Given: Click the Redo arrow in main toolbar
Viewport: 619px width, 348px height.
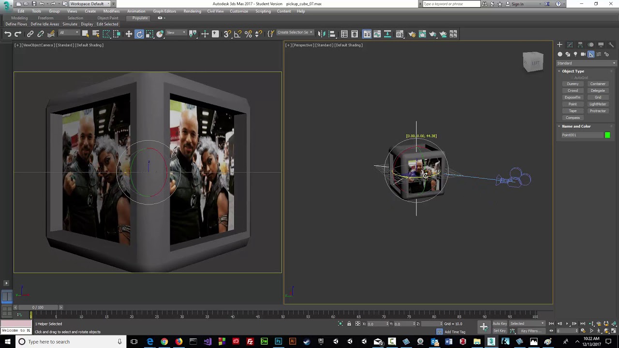Looking at the screenshot, I should tap(18, 34).
